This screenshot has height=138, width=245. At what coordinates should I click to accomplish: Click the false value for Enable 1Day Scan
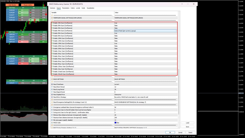point(116,69)
